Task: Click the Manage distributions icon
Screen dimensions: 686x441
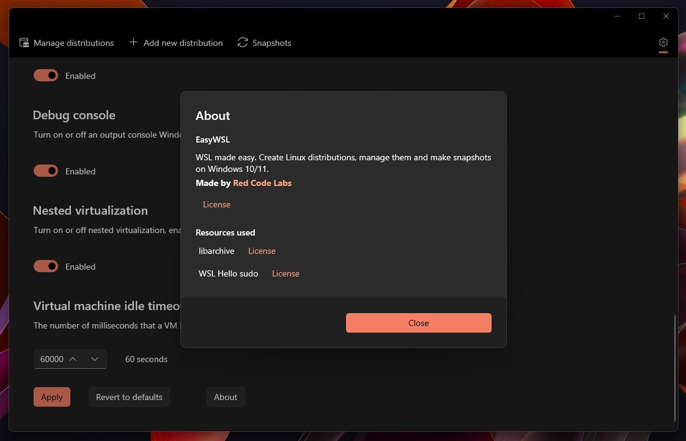Action: pyautogui.click(x=24, y=42)
